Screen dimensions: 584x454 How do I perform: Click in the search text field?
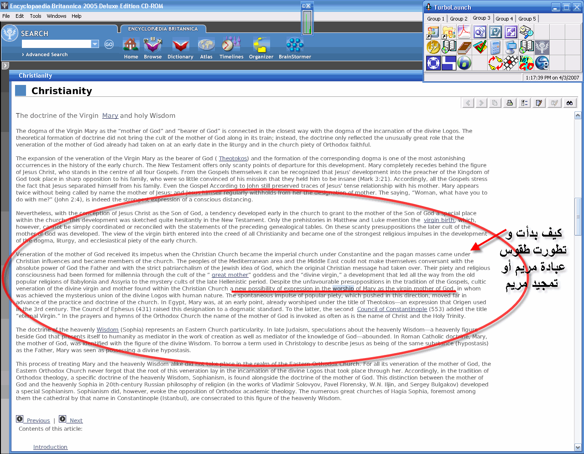coord(57,44)
